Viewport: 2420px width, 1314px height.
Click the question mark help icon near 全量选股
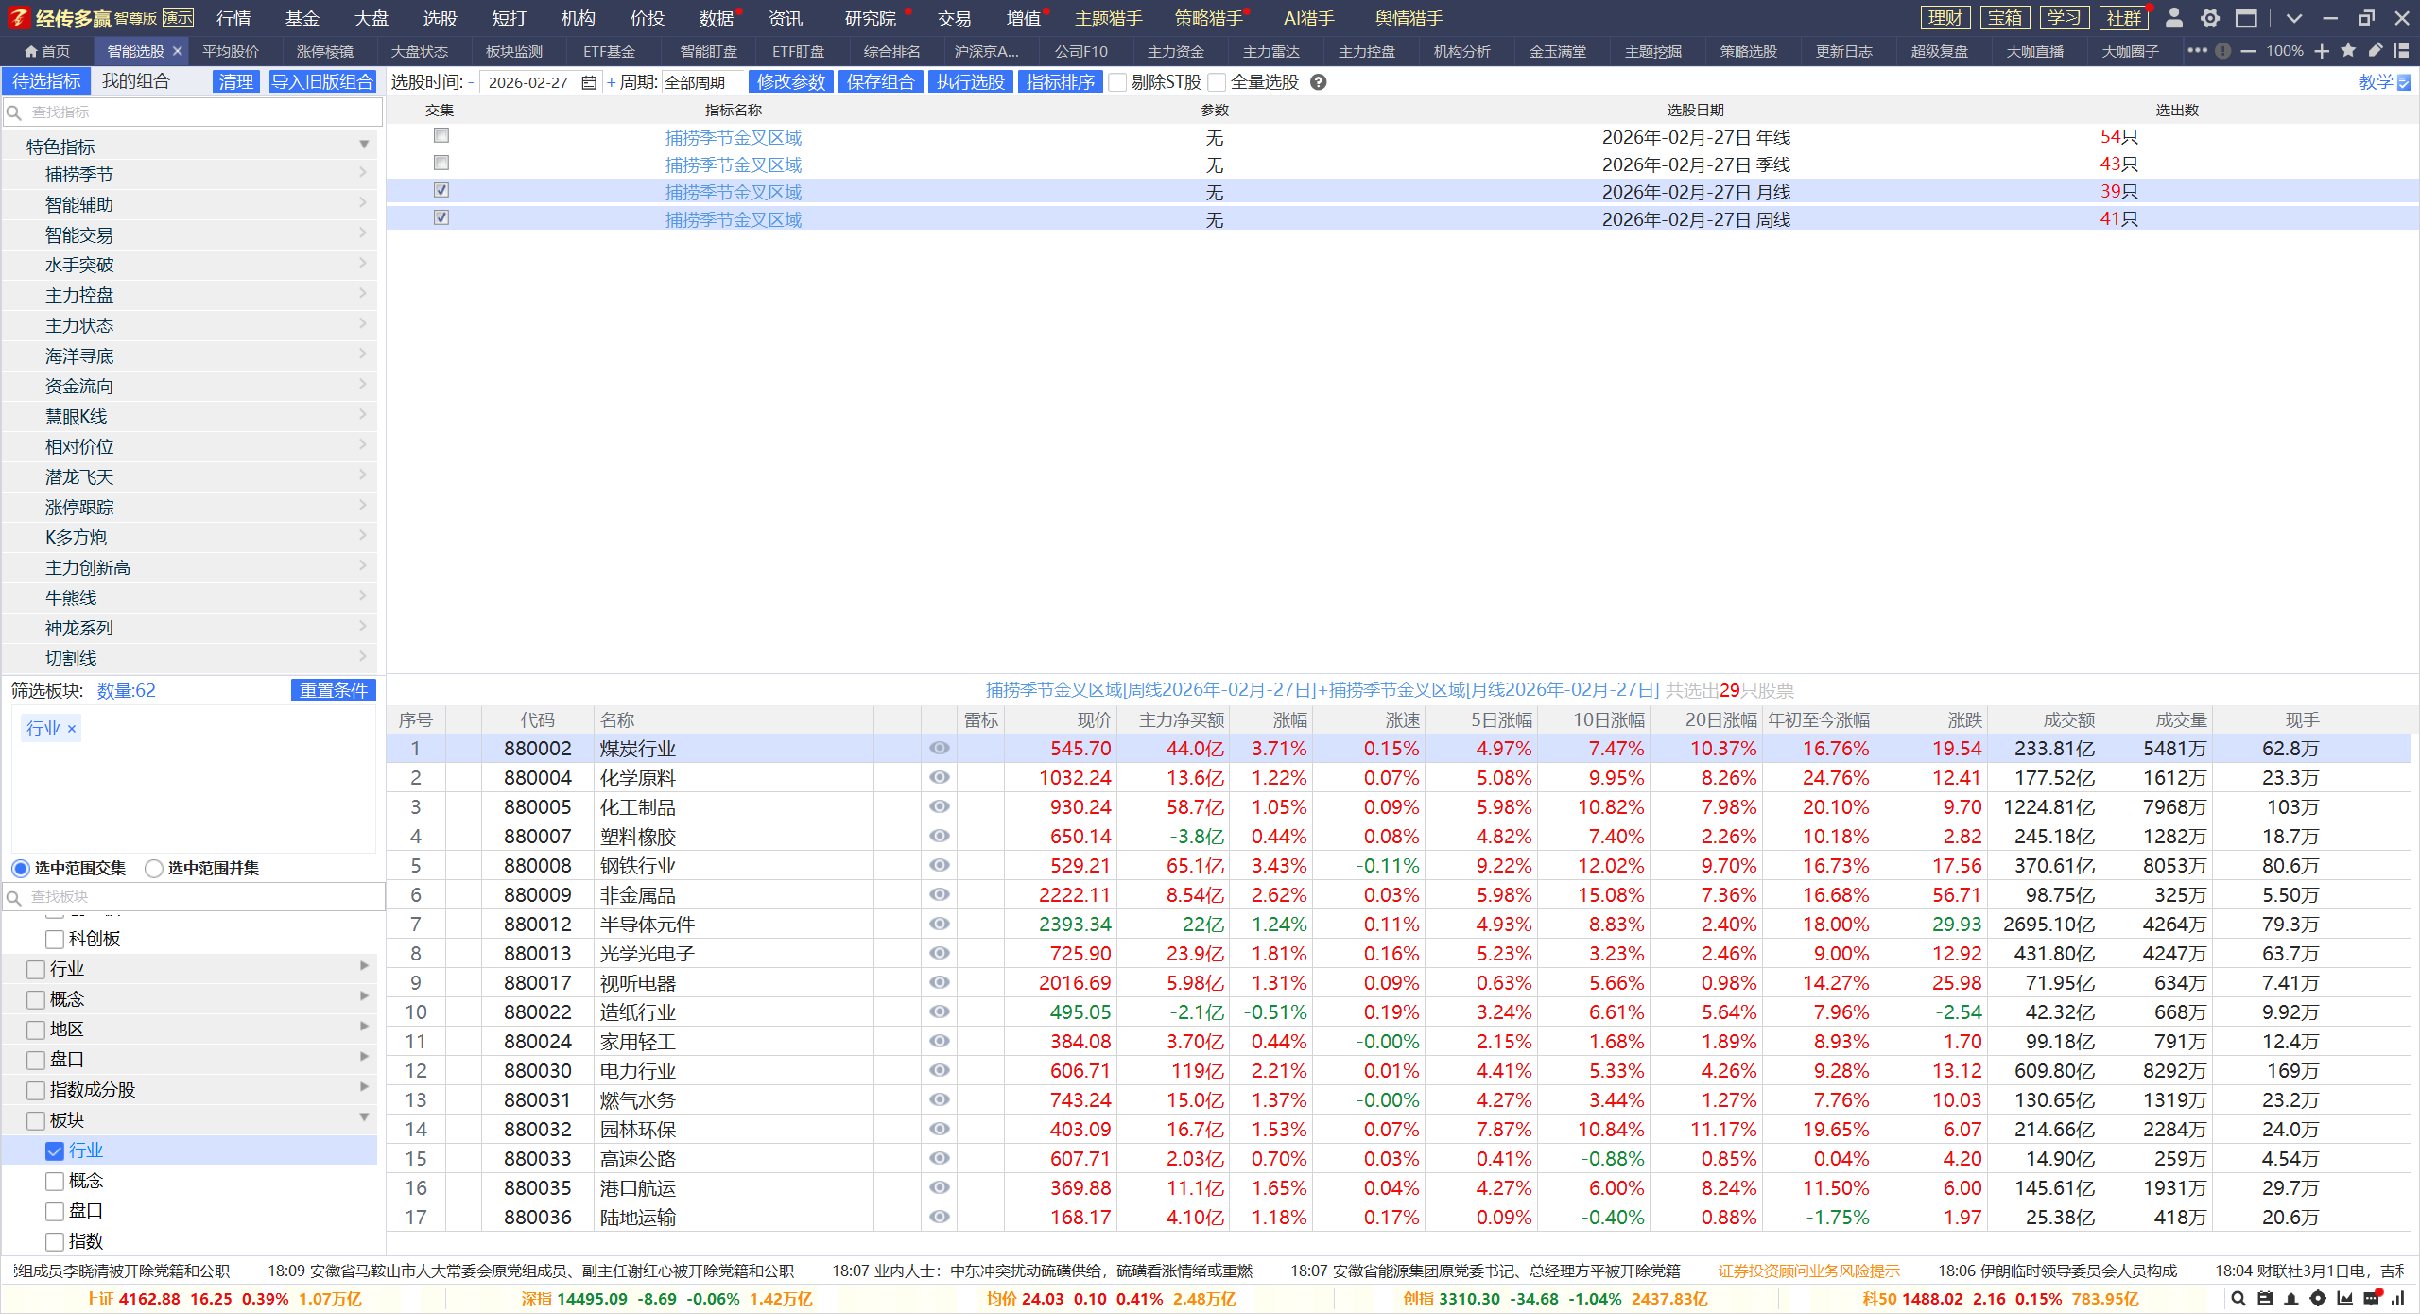1319,82
